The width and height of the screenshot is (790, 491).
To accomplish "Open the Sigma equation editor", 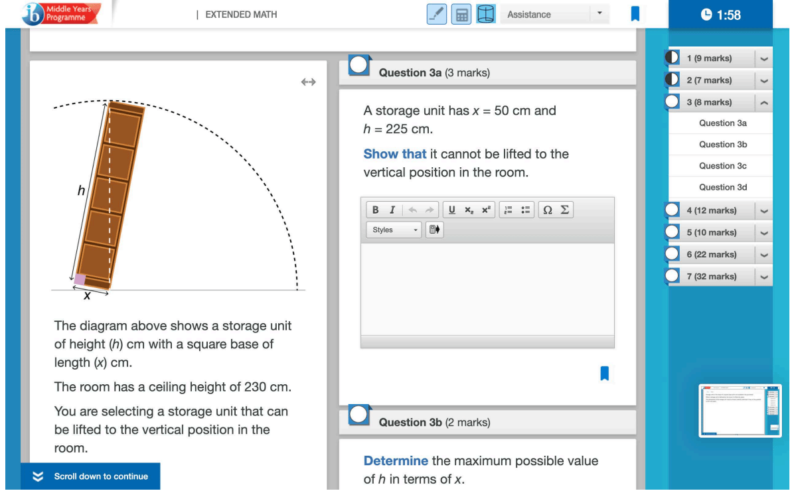I will pyautogui.click(x=565, y=210).
